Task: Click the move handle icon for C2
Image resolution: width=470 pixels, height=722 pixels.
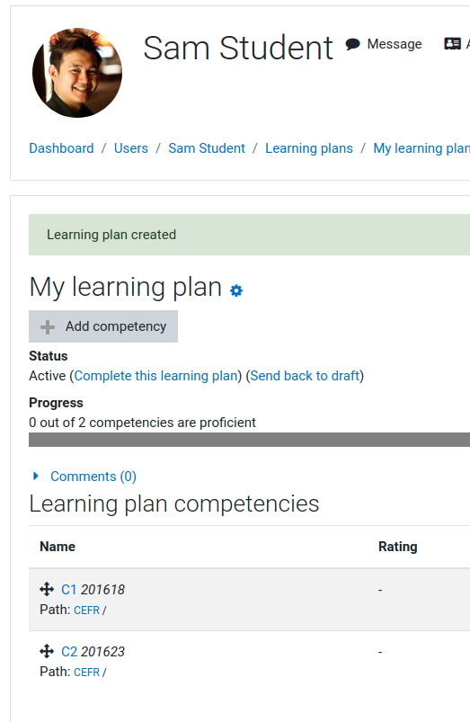Action: [x=47, y=651]
